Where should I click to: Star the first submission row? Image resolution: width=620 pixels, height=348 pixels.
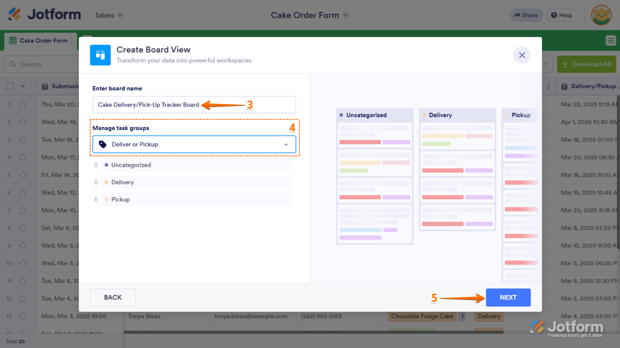23,104
